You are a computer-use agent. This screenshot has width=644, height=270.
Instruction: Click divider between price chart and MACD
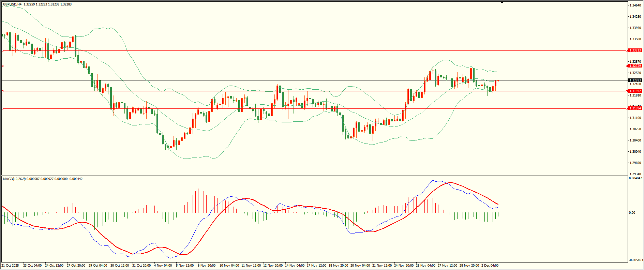click(x=314, y=176)
